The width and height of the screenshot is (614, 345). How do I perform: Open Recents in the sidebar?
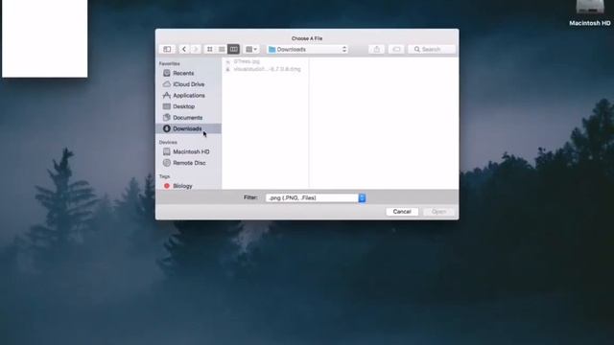tap(189, 73)
